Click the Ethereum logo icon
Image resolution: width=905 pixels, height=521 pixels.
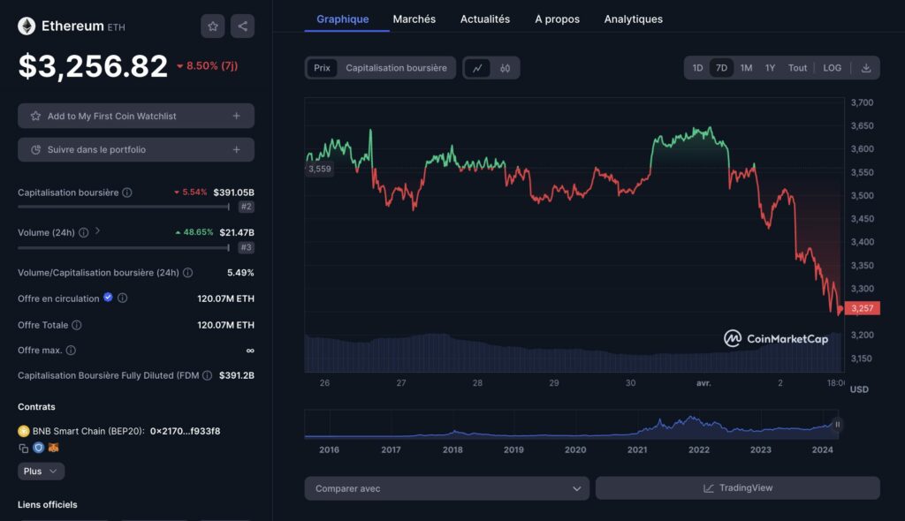click(27, 26)
